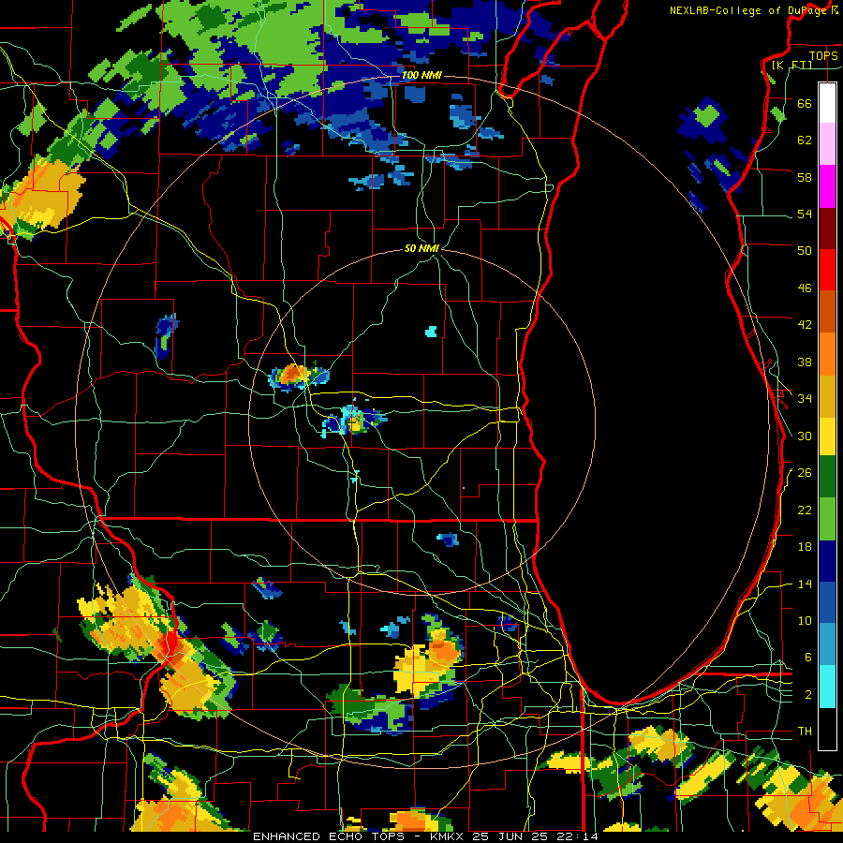Screen dimensions: 843x843
Task: Select the black threshold swatch at the legend bottom
Action: [x=827, y=729]
